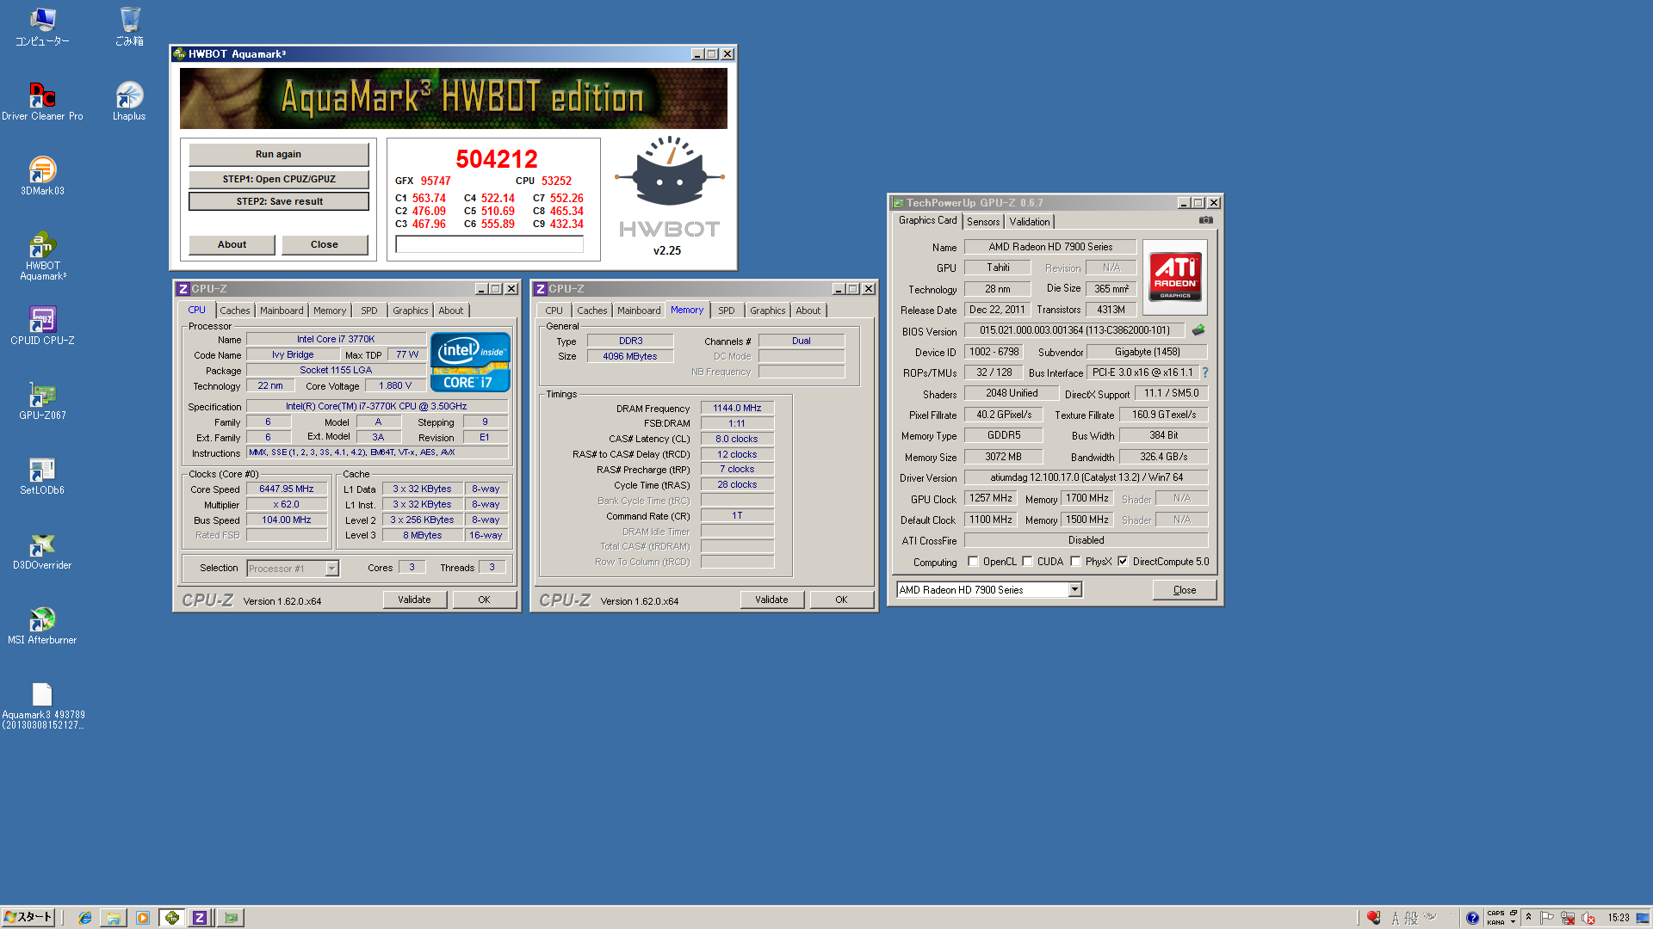
Task: Open Caches tab in left CPU-Z window
Action: (x=235, y=311)
